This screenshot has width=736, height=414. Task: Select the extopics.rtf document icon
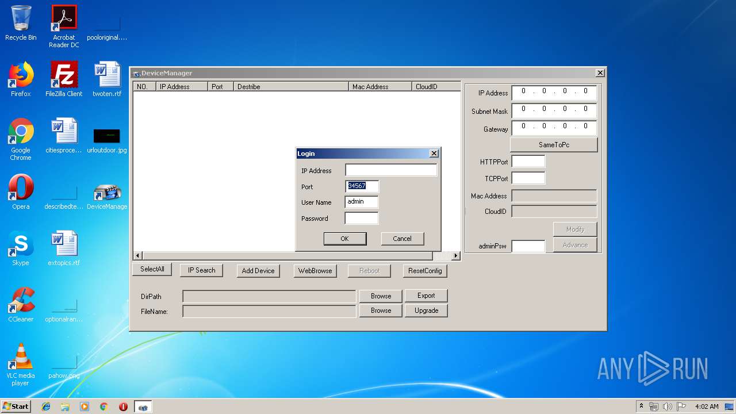pyautogui.click(x=64, y=248)
